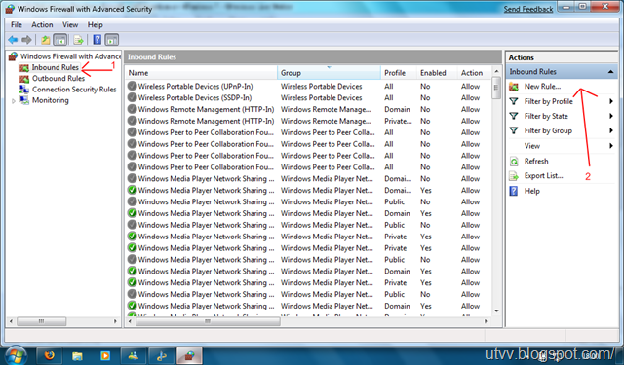Open Firefox from the taskbar
Viewport: 624px width, 365px height.
point(50,355)
